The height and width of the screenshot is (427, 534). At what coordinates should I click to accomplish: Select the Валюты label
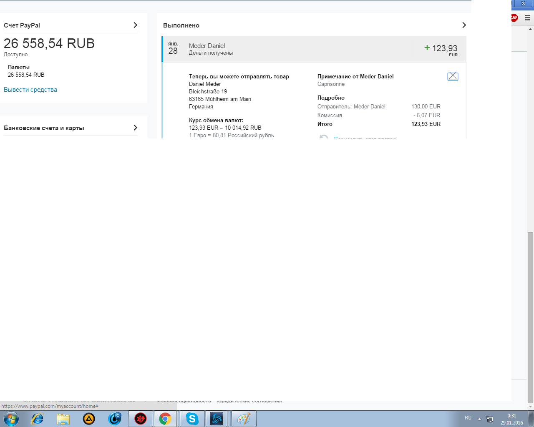click(19, 67)
